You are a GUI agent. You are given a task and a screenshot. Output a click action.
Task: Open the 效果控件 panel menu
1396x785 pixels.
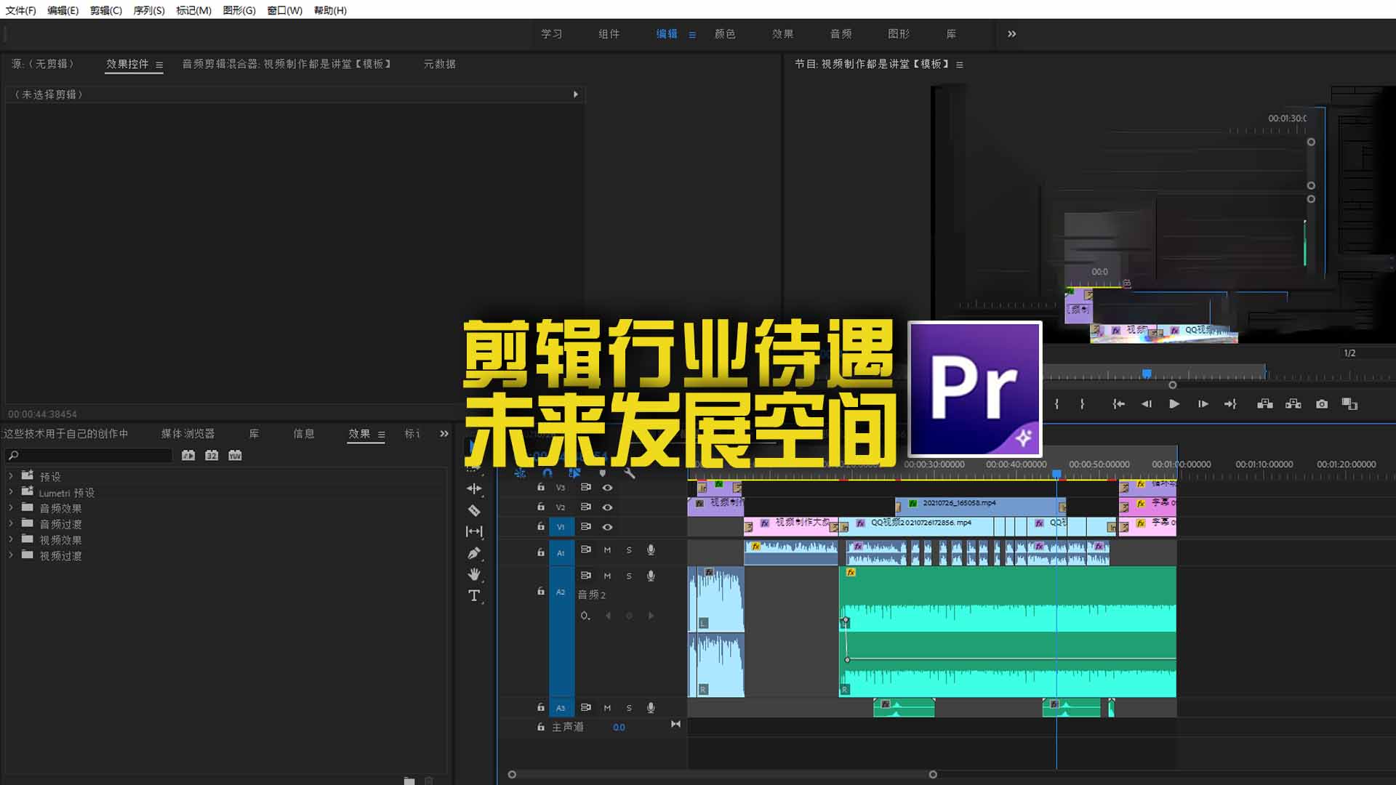159,65
